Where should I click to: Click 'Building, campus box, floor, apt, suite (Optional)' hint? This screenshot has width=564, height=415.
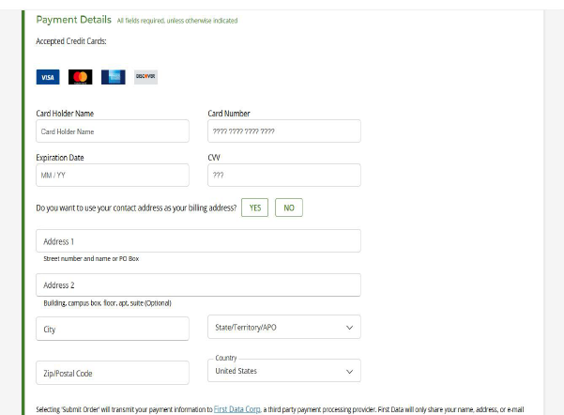point(107,303)
